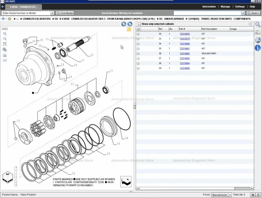Click the return arrow icon below diagram
The width and height of the screenshot is (262, 198).
click(x=126, y=181)
